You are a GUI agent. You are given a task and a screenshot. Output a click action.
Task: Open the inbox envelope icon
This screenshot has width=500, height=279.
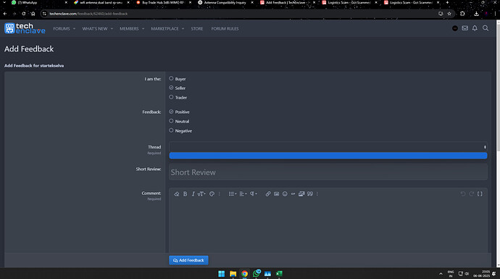point(465,28)
